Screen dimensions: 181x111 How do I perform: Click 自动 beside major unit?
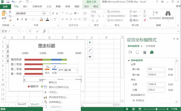tap(171, 85)
